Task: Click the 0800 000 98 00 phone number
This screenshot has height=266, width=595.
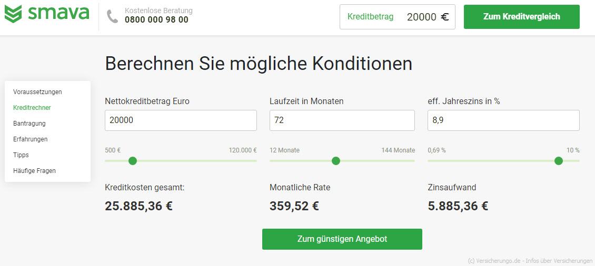Action: pos(156,19)
